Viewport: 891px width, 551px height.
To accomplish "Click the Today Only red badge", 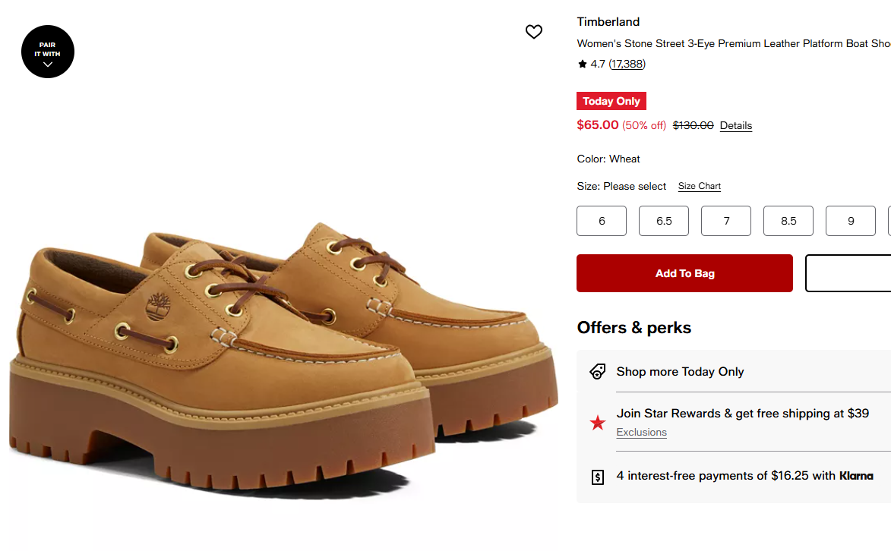I will coord(611,101).
